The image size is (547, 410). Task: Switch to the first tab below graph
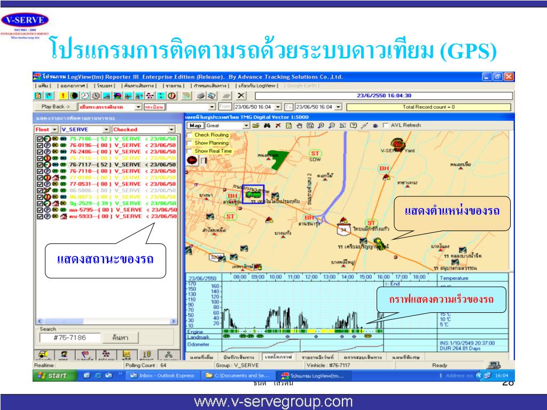coord(201,357)
